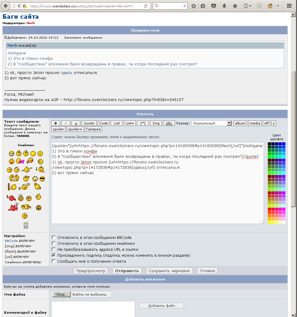This screenshot has height=317, width=297.
Task: Open the more smileys grid icon
Action: click(26, 225)
